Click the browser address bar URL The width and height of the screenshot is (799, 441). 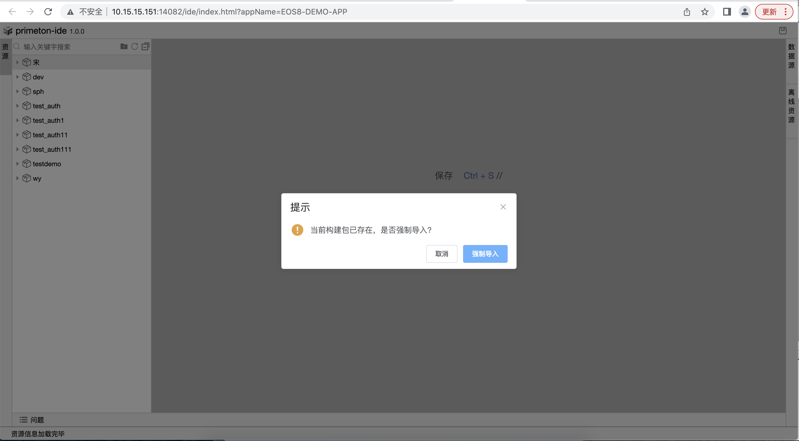[x=229, y=12]
